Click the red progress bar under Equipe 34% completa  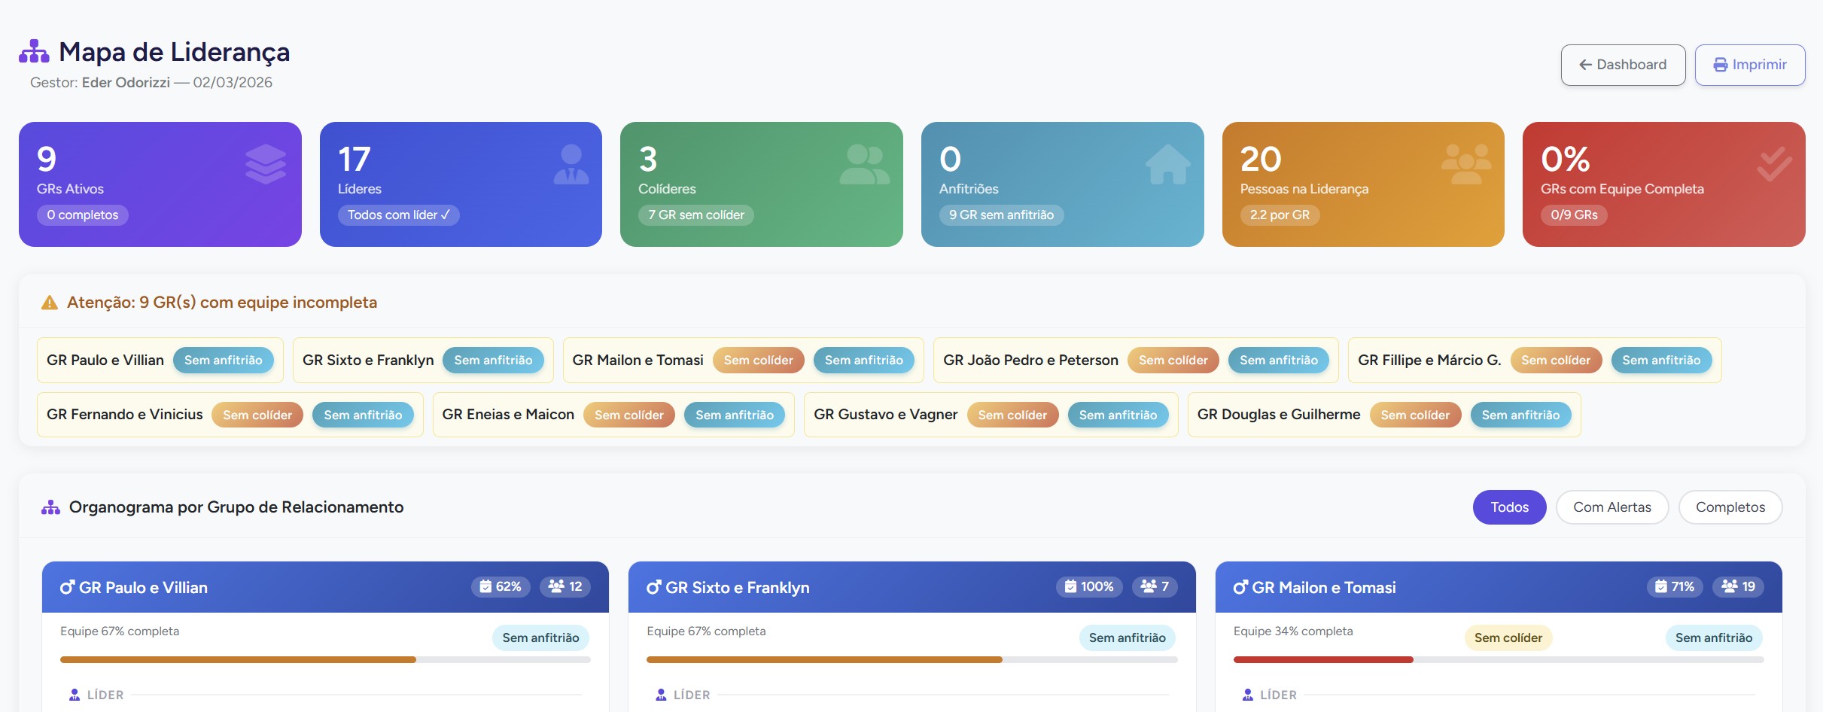pyautogui.click(x=1322, y=660)
